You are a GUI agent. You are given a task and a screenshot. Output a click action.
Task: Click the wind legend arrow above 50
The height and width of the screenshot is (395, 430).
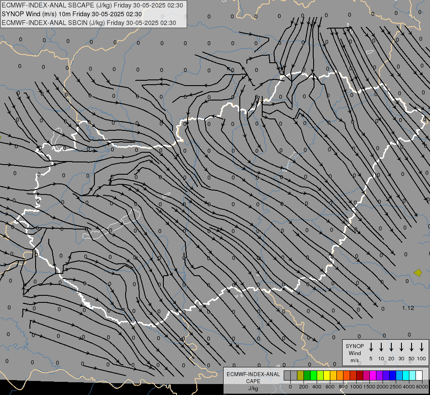[x=412, y=347]
